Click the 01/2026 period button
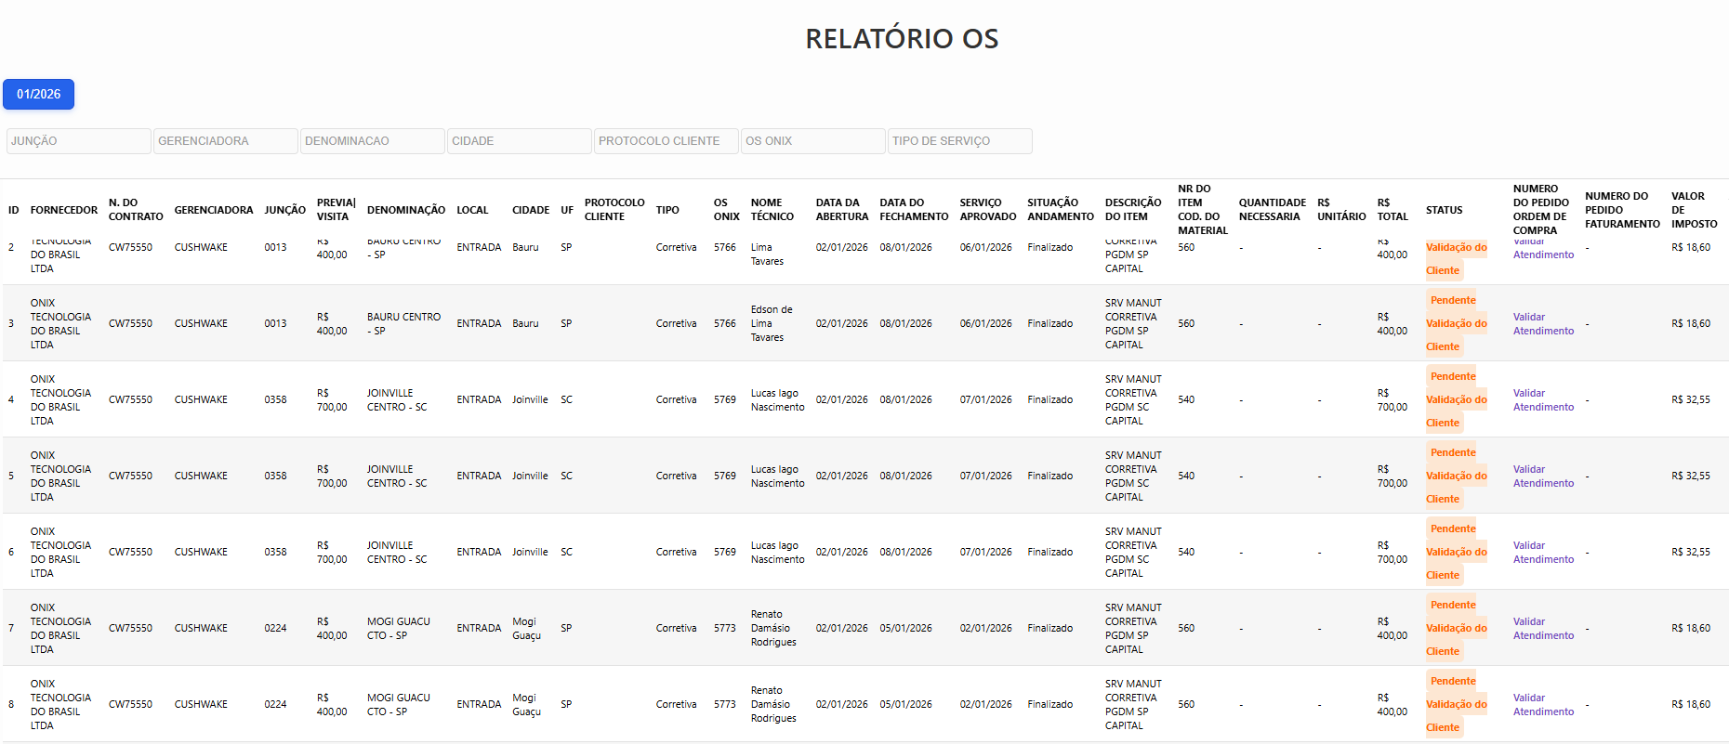 [x=38, y=94]
